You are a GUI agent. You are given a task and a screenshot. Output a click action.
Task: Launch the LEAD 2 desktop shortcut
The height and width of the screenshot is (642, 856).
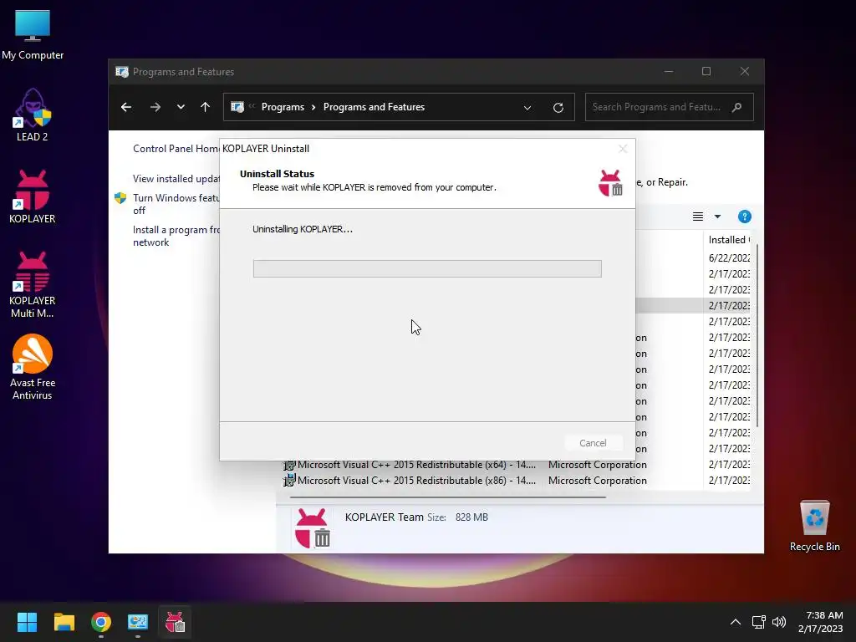(33, 115)
